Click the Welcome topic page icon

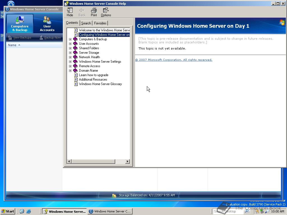[76, 30]
